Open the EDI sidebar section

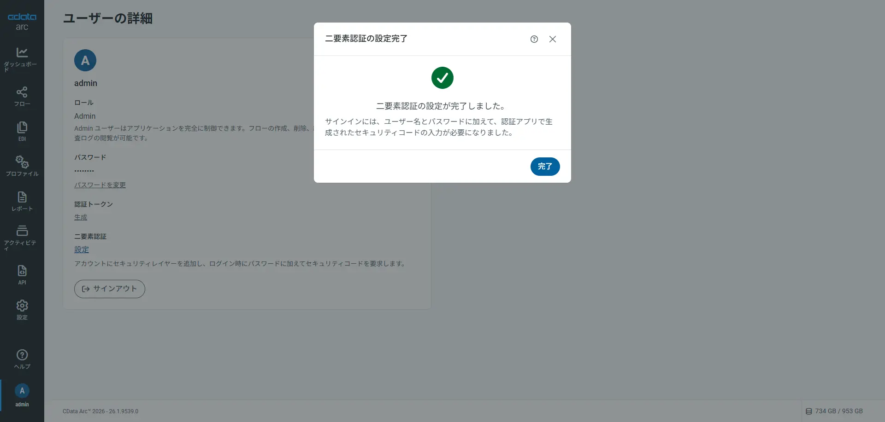click(22, 132)
